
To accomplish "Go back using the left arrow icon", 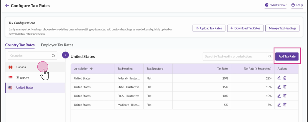I will (7, 6).
